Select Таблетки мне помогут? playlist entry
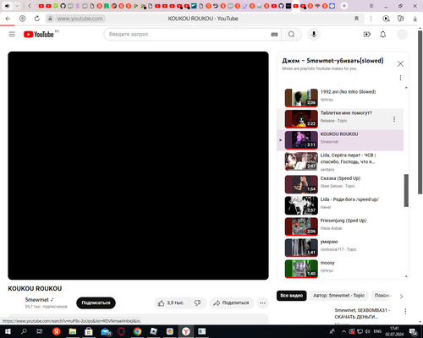Viewport: 423px width, 338px height. (x=340, y=119)
